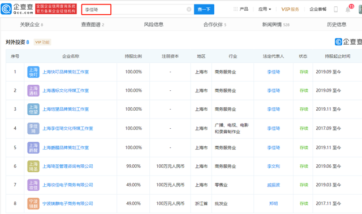The width and height of the screenshot is (362, 214).
Task: Click the Qcc.com logo icon
Action: pyautogui.click(x=6, y=9)
